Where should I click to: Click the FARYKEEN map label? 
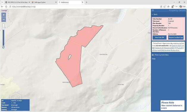pos(103,54)
